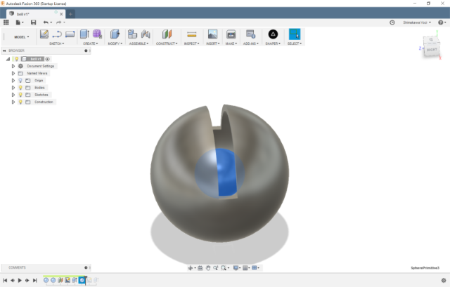450x287 pixels.
Task: Open the help question mark menu
Action: pyautogui.click(x=442, y=22)
